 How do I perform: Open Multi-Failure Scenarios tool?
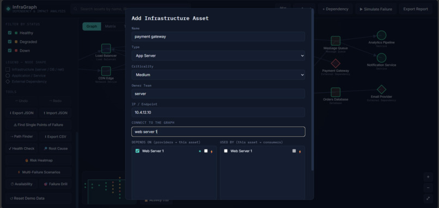tap(38, 172)
